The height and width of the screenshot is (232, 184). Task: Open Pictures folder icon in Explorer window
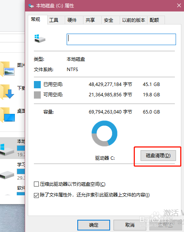coord(7,69)
